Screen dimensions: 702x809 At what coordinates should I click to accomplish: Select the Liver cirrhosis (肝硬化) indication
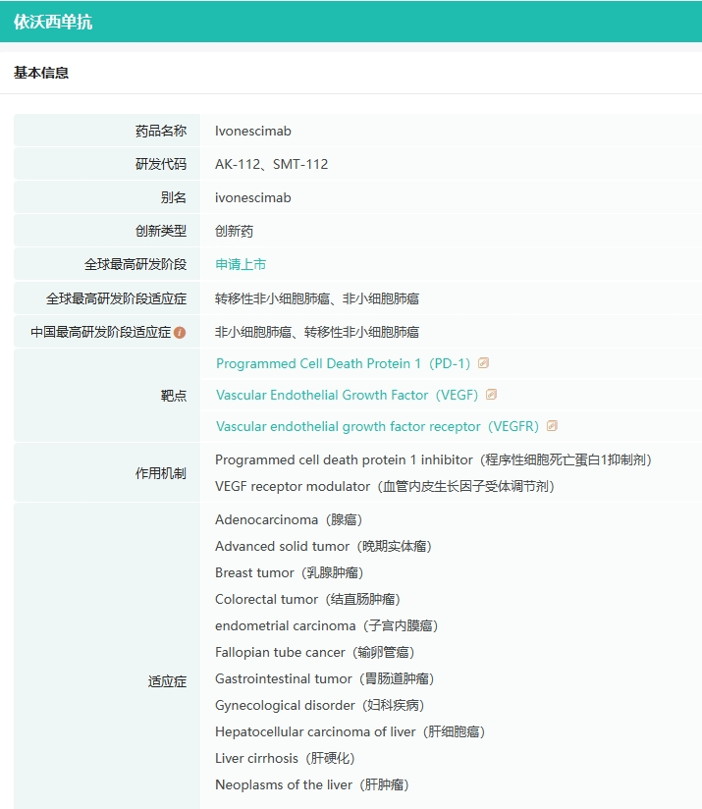285,758
